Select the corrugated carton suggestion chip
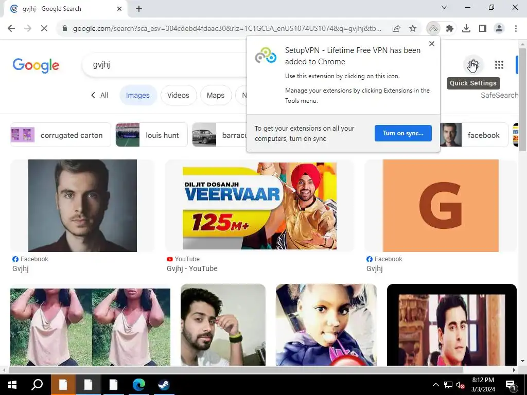This screenshot has height=395, width=527. (61, 135)
